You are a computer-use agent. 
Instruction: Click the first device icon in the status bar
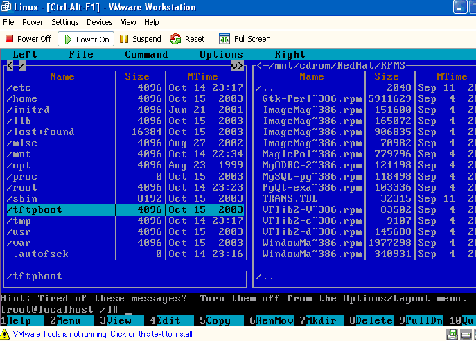tap(452, 334)
